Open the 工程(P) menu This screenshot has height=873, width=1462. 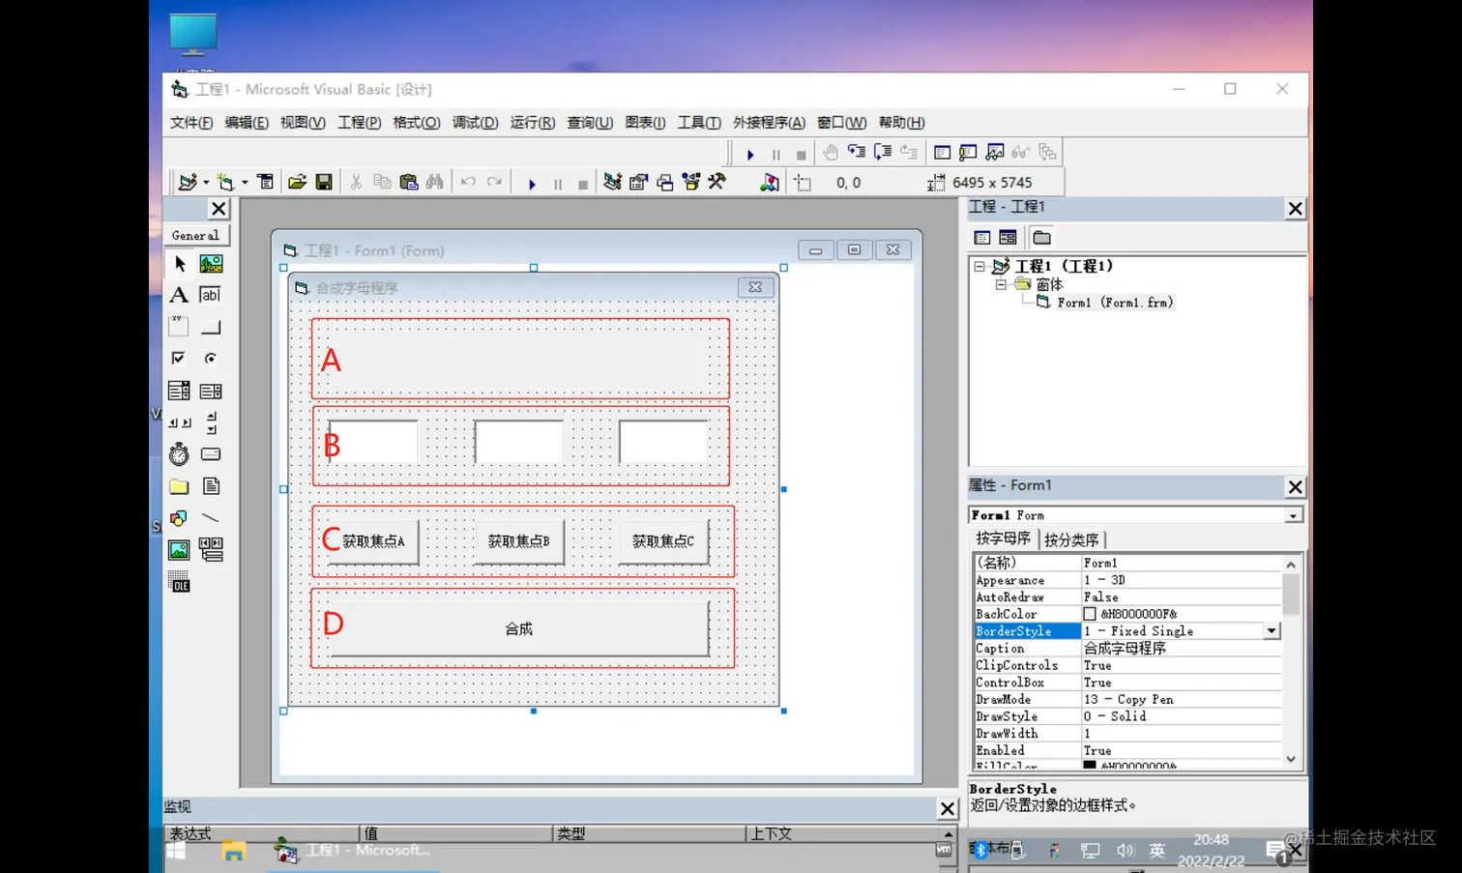click(x=359, y=123)
